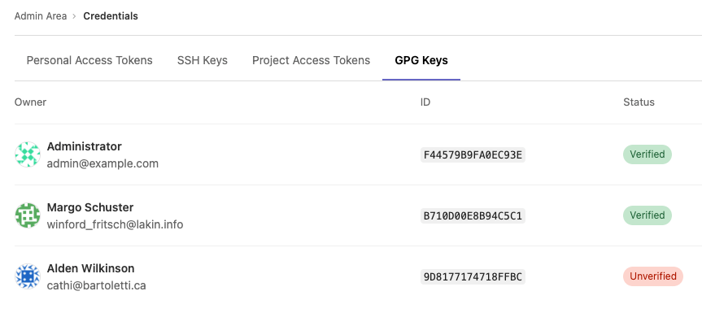Click Alden Wilkinson's blue avatar icon
The image size is (702, 313).
tap(28, 276)
